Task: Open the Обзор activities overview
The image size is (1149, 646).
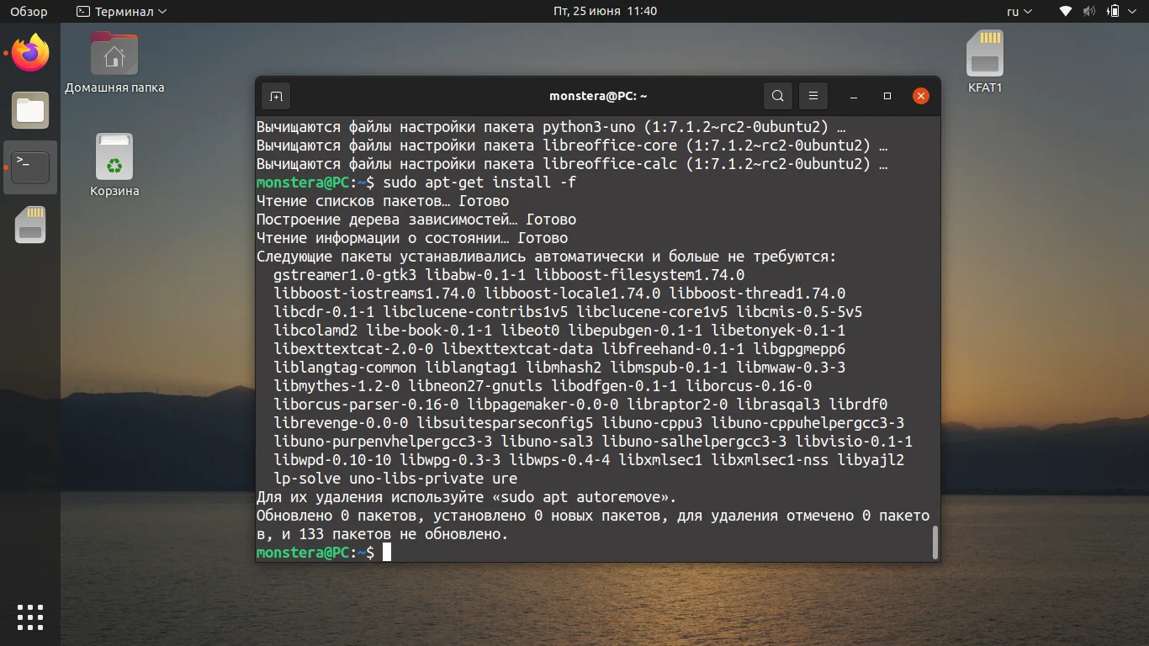Action: [29, 12]
